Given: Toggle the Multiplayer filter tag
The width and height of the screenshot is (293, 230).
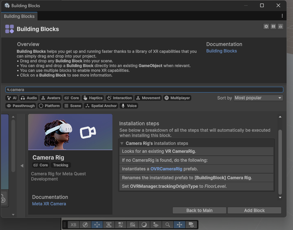Looking at the screenshot, I should pos(177,98).
